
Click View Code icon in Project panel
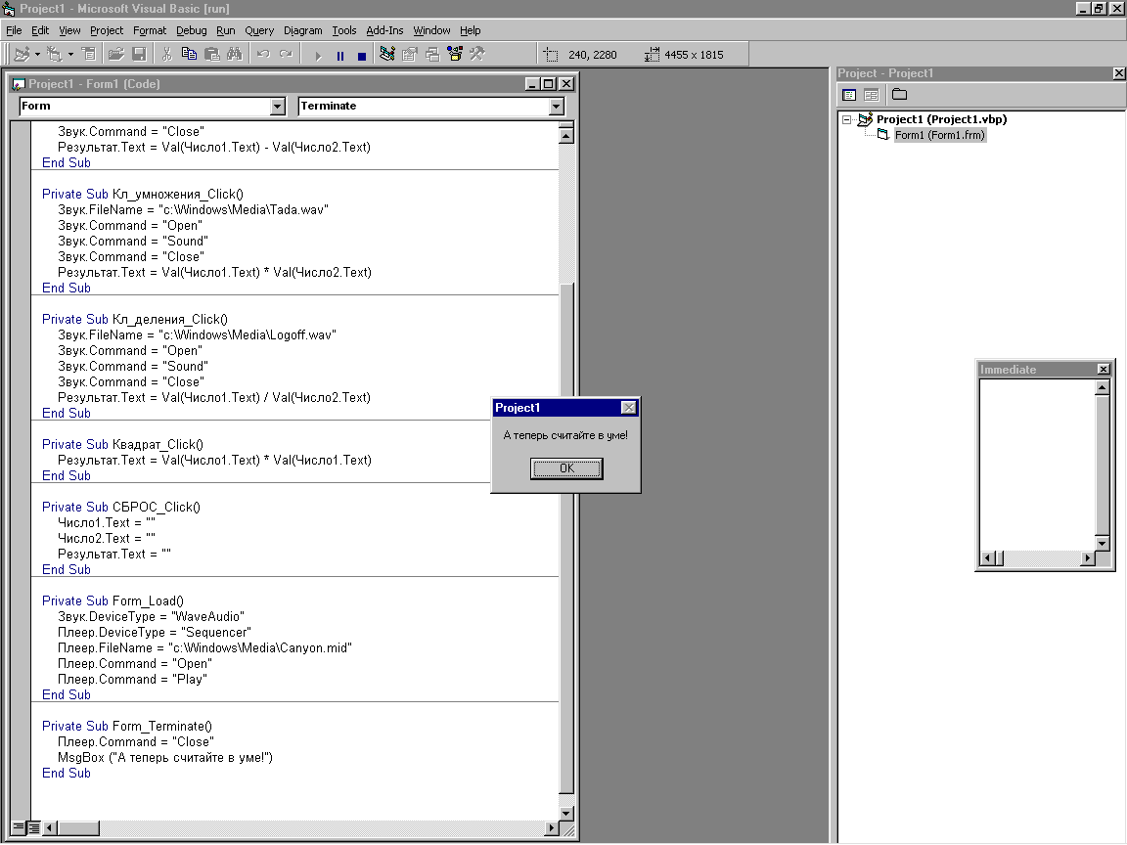click(x=849, y=95)
